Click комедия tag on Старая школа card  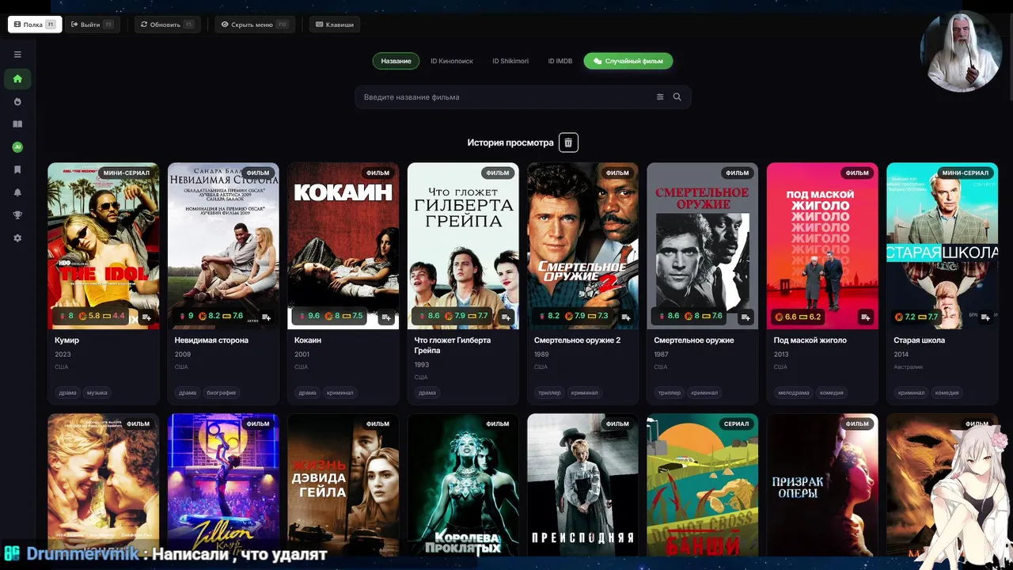947,393
